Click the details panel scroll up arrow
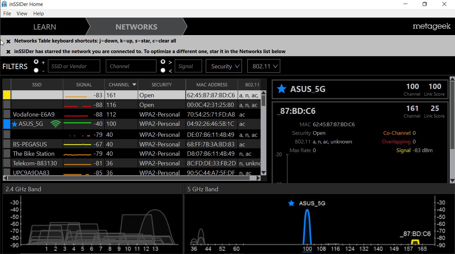Viewport: 455px width, 254px height. tap(452, 79)
